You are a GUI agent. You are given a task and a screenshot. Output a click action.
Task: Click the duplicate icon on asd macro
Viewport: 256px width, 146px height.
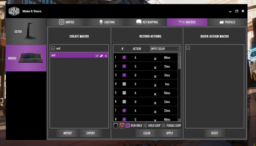(x=101, y=56)
